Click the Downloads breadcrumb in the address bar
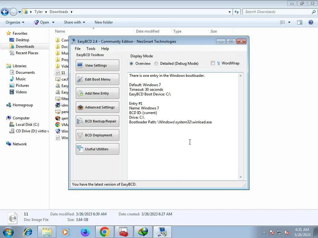The width and height of the screenshot is (318, 238). 59,12
